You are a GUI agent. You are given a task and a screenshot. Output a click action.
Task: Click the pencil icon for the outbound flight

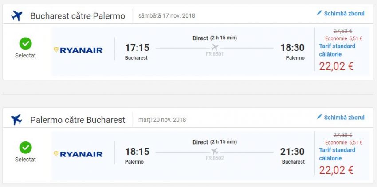click(319, 13)
